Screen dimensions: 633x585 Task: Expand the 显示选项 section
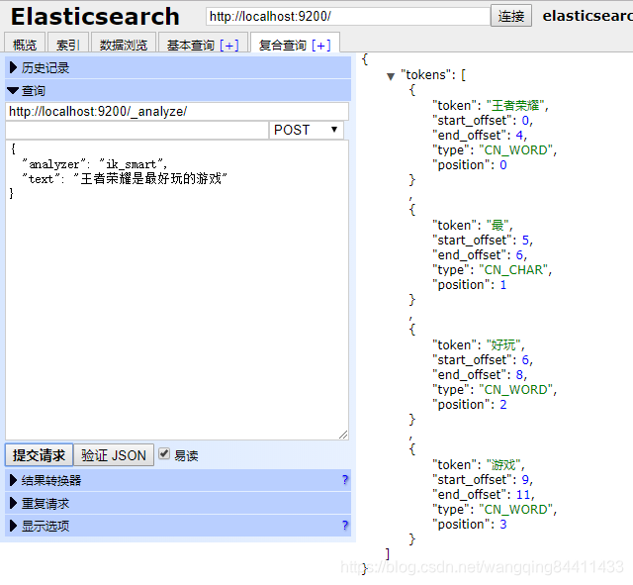178,526
